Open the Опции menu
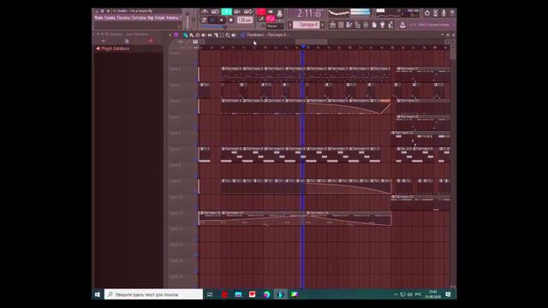 pos(159,18)
